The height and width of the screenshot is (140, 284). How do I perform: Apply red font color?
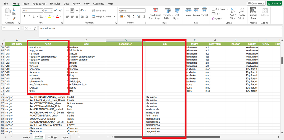(57, 16)
